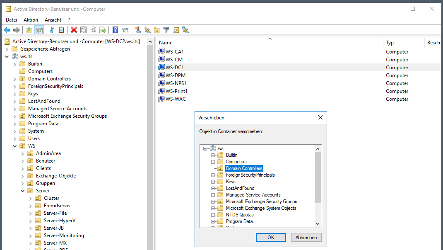The width and height of the screenshot is (443, 250).
Task: Click the Forward arrow in the toolbar
Action: (x=17, y=30)
